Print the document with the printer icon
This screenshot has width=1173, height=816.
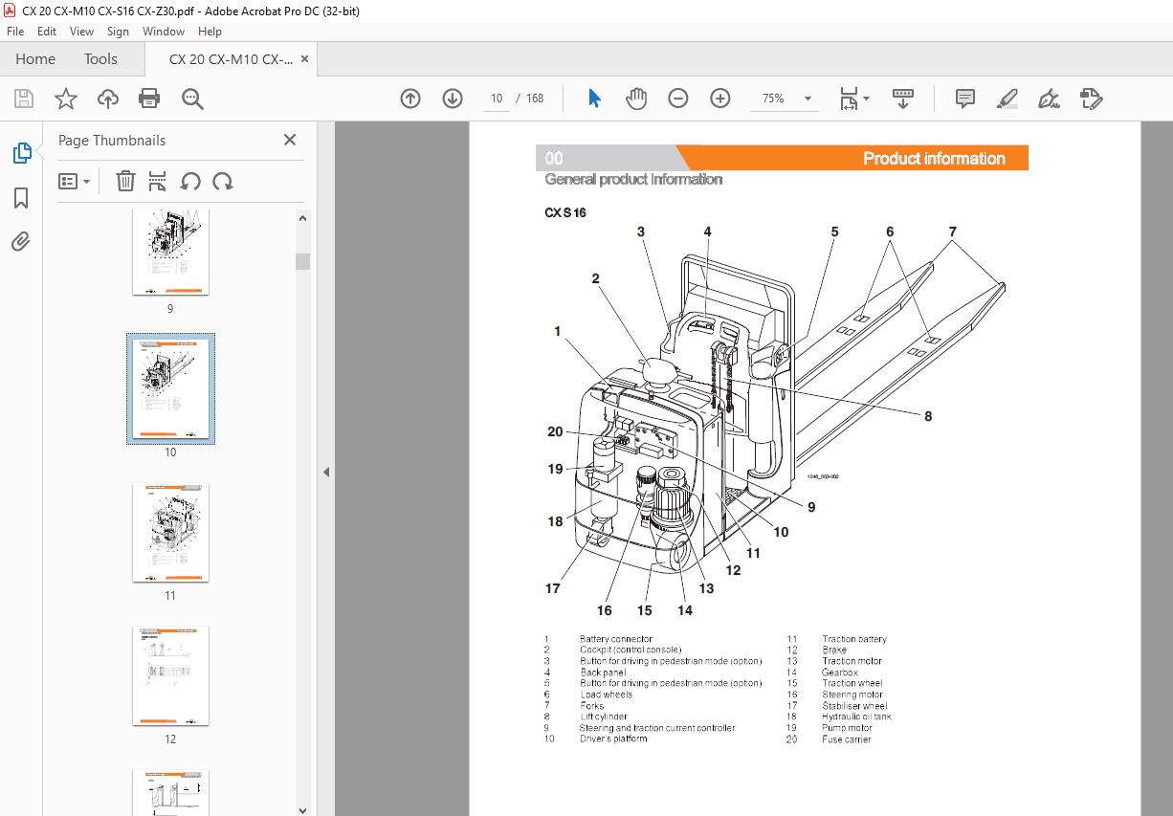[x=149, y=99]
